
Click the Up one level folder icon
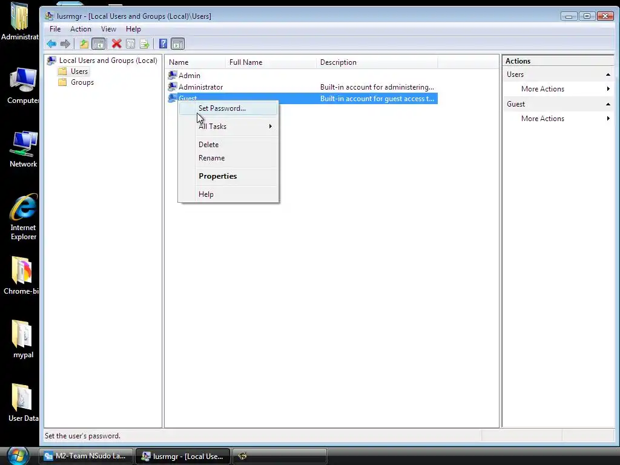point(84,44)
